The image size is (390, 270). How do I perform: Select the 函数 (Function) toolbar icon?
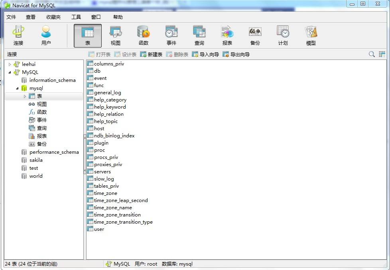(144, 36)
